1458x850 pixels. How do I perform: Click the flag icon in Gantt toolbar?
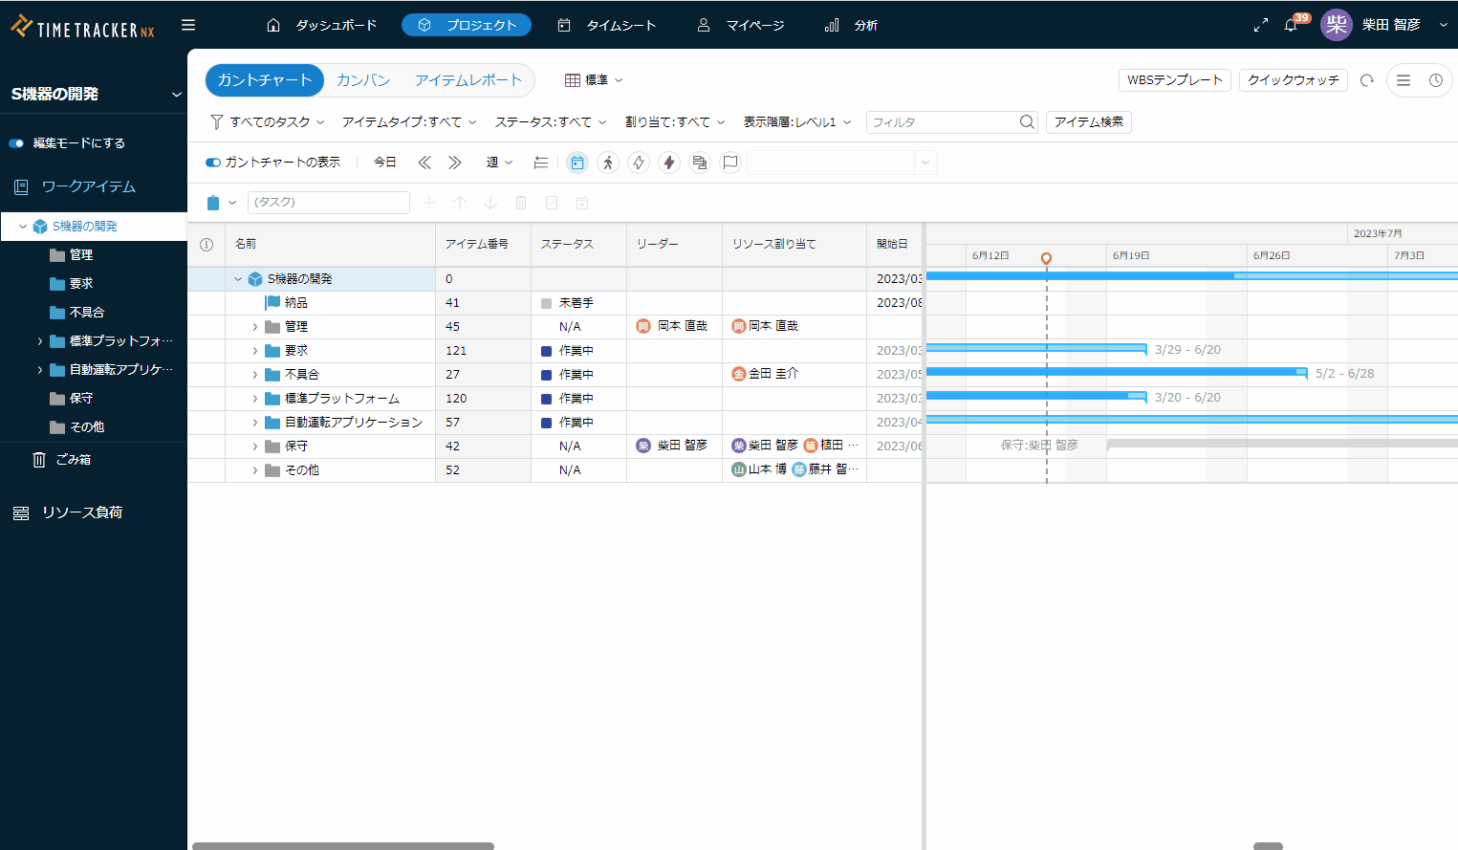(x=730, y=163)
